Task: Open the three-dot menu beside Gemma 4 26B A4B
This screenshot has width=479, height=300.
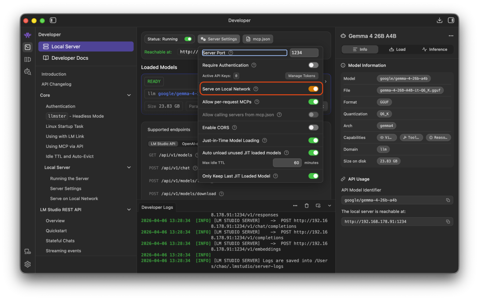Action: pos(451,36)
